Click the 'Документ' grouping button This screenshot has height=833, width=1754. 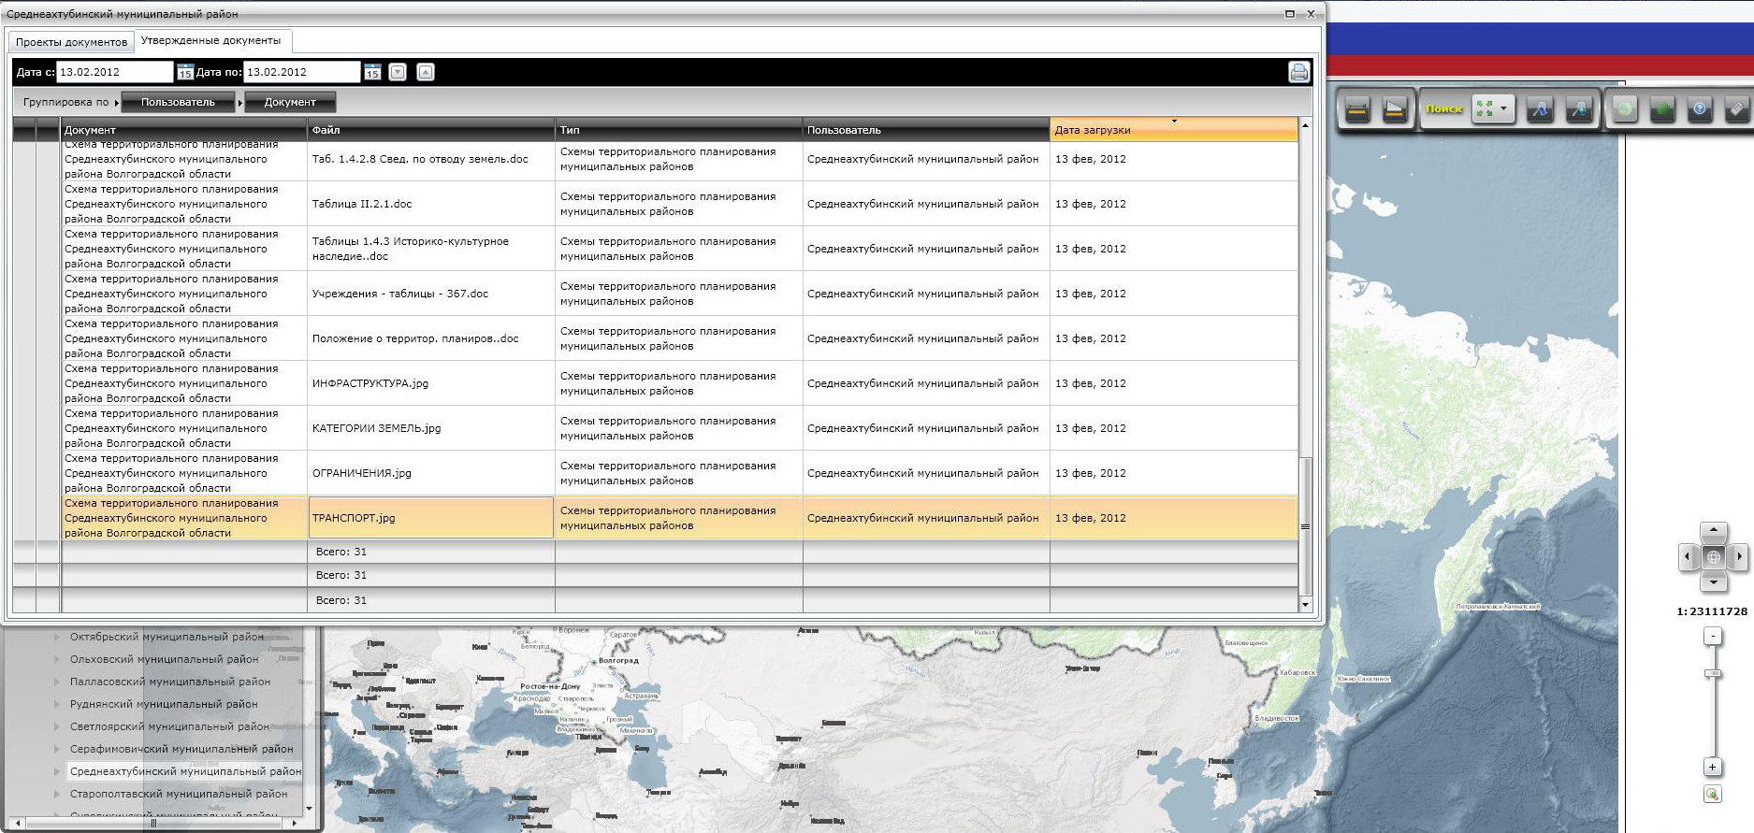click(290, 102)
